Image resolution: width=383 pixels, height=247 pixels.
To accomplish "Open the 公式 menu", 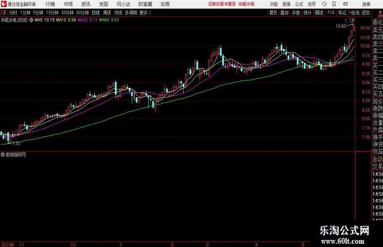I will (299, 4).
